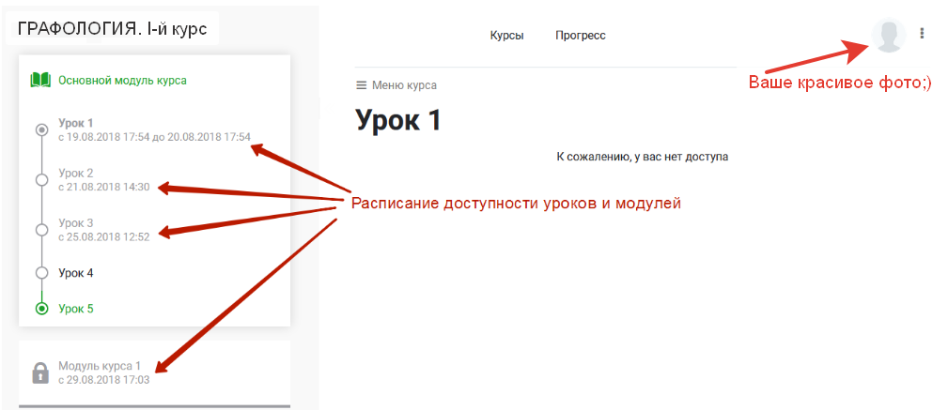
Task: Open the Меню курса dropdown
Action: click(404, 85)
